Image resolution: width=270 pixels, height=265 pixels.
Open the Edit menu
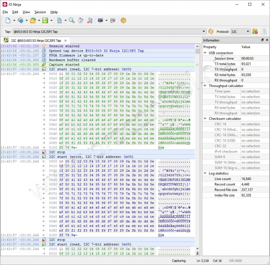[15, 12]
